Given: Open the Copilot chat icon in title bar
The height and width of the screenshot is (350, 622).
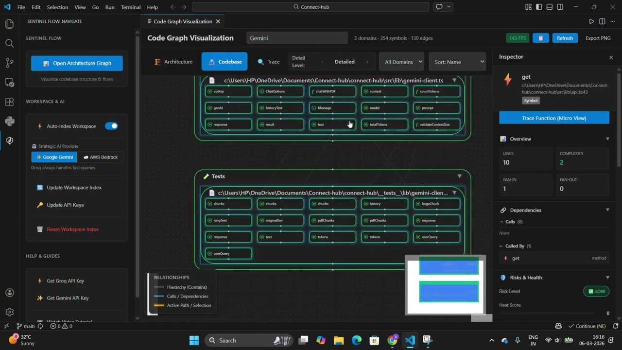Looking at the screenshot, I should pyautogui.click(x=439, y=7).
